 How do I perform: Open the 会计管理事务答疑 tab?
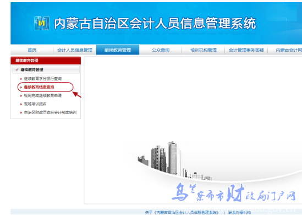pyautogui.click(x=246, y=50)
